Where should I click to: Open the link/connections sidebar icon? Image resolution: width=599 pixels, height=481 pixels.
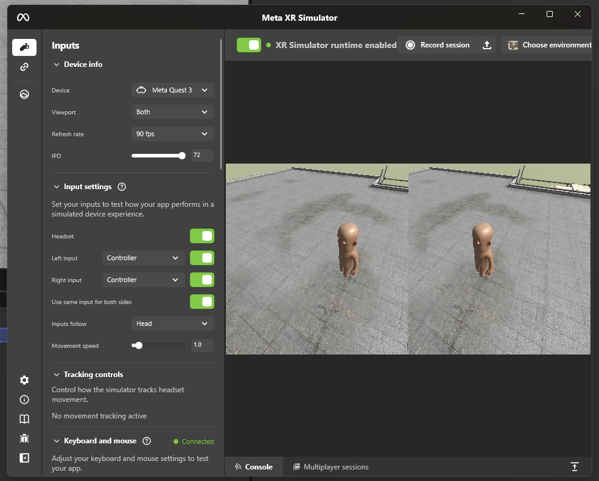(x=24, y=67)
